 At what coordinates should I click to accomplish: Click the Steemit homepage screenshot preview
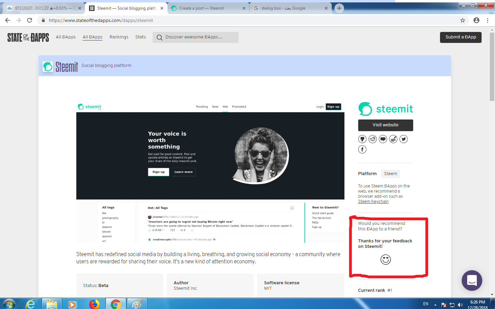point(210,172)
